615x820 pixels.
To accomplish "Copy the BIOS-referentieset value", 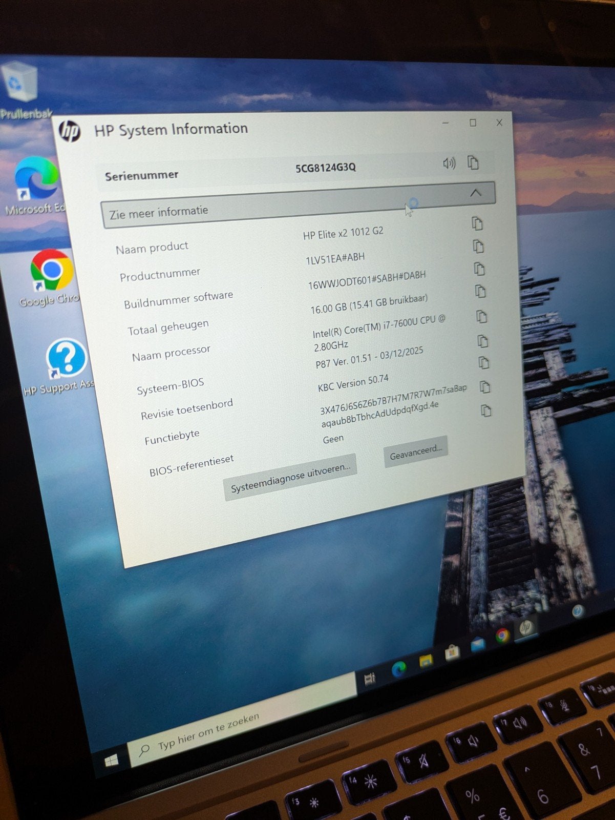I will (x=486, y=411).
